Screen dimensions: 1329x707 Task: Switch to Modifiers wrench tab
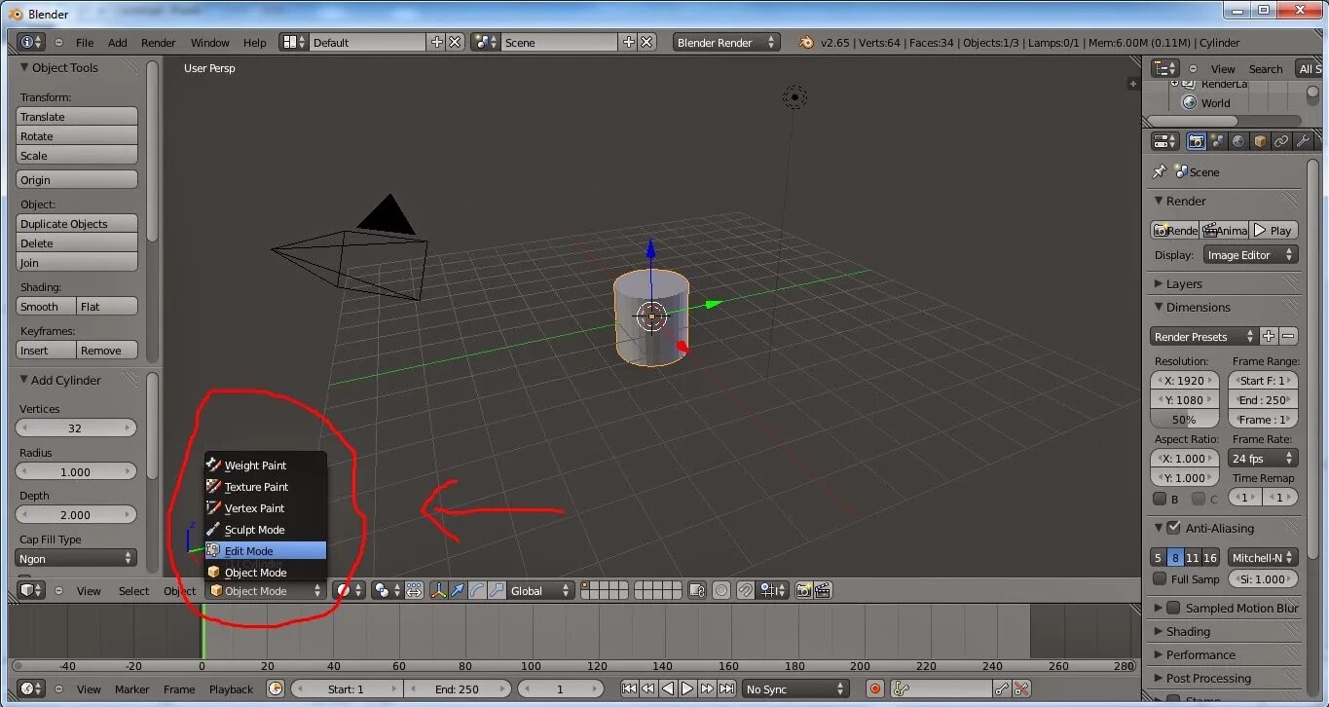pos(1303,141)
